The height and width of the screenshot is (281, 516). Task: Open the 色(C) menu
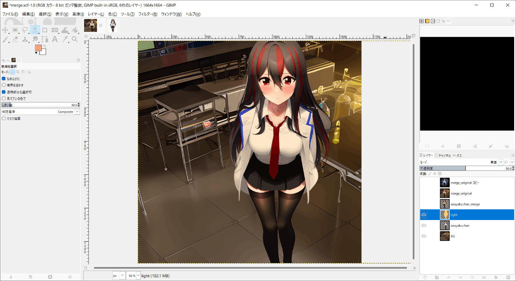(x=112, y=14)
